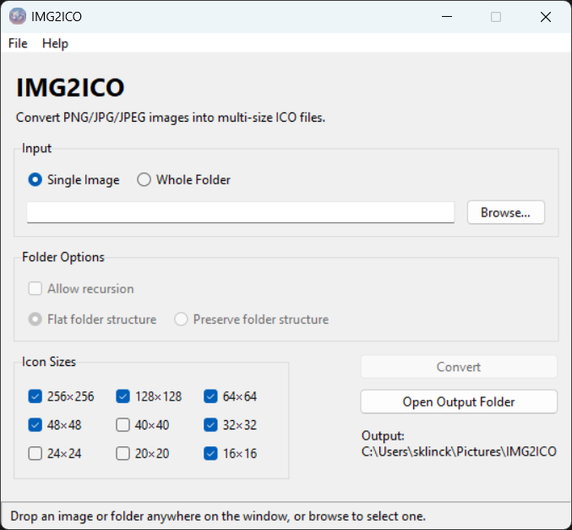
Task: Uncheck the 256×256 icon size
Action: tap(35, 396)
